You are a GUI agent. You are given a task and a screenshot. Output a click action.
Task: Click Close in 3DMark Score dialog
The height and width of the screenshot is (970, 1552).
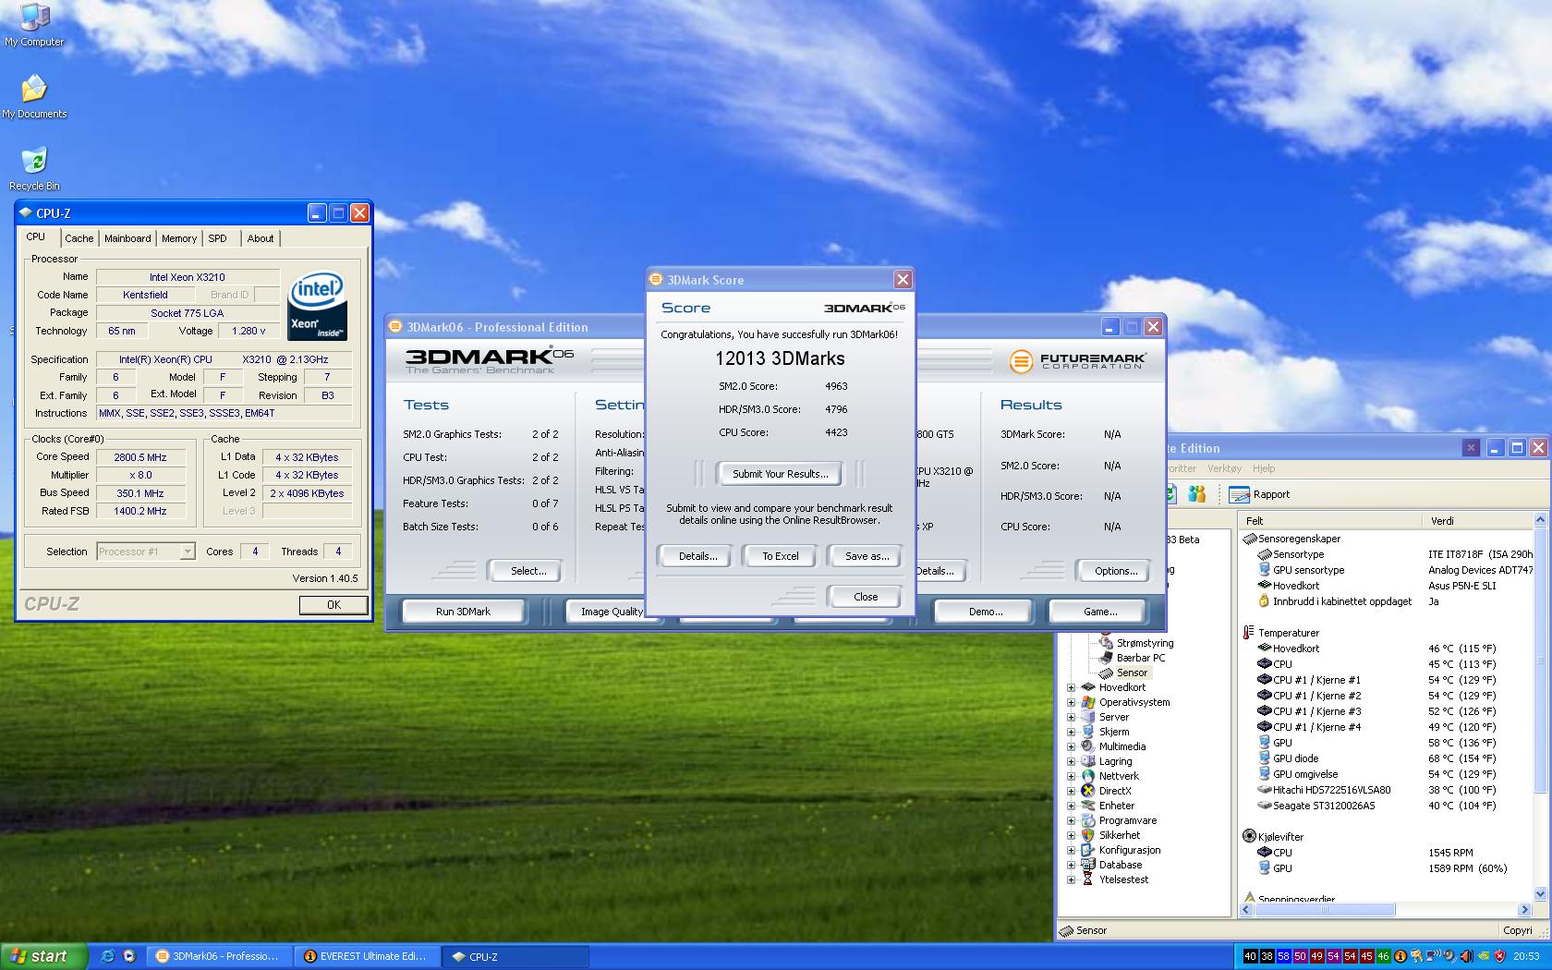coord(866,597)
